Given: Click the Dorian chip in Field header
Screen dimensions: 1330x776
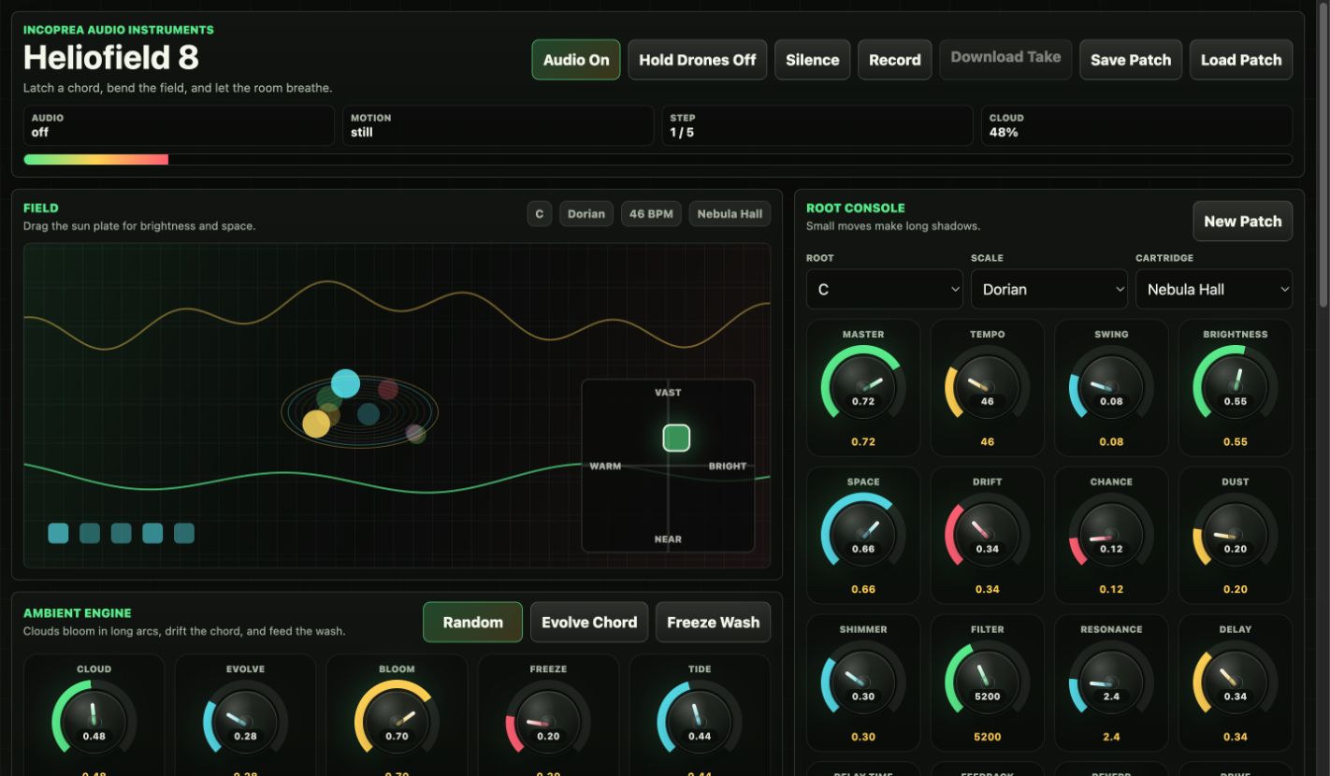Looking at the screenshot, I should pyautogui.click(x=586, y=214).
